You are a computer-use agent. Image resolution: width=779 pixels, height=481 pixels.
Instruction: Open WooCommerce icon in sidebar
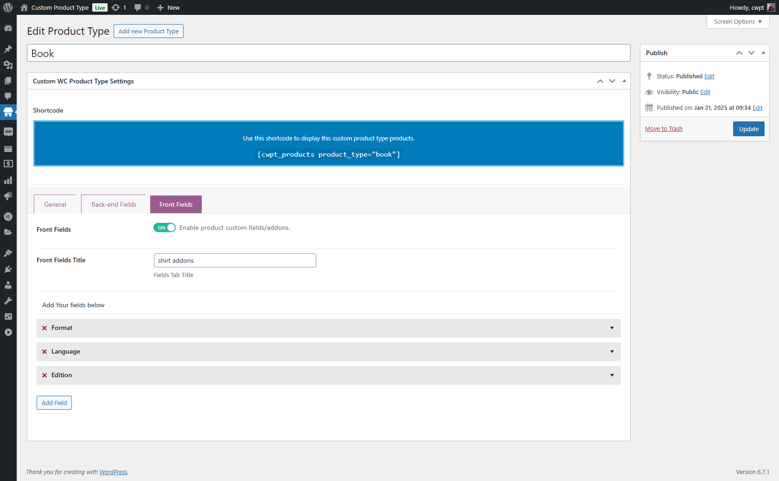tap(8, 132)
